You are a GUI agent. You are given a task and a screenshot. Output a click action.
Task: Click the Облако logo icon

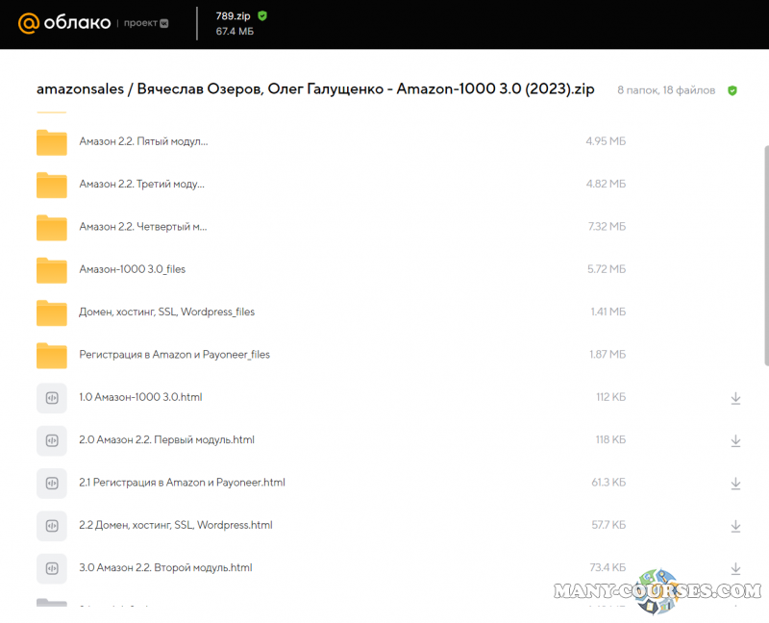28,23
